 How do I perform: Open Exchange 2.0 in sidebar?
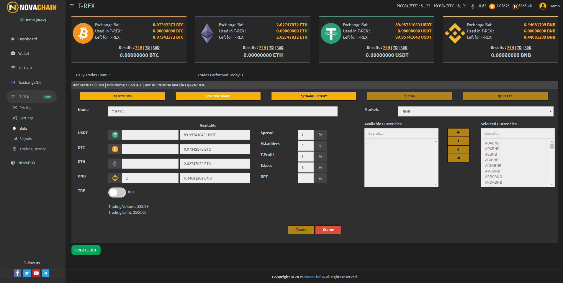click(x=30, y=82)
